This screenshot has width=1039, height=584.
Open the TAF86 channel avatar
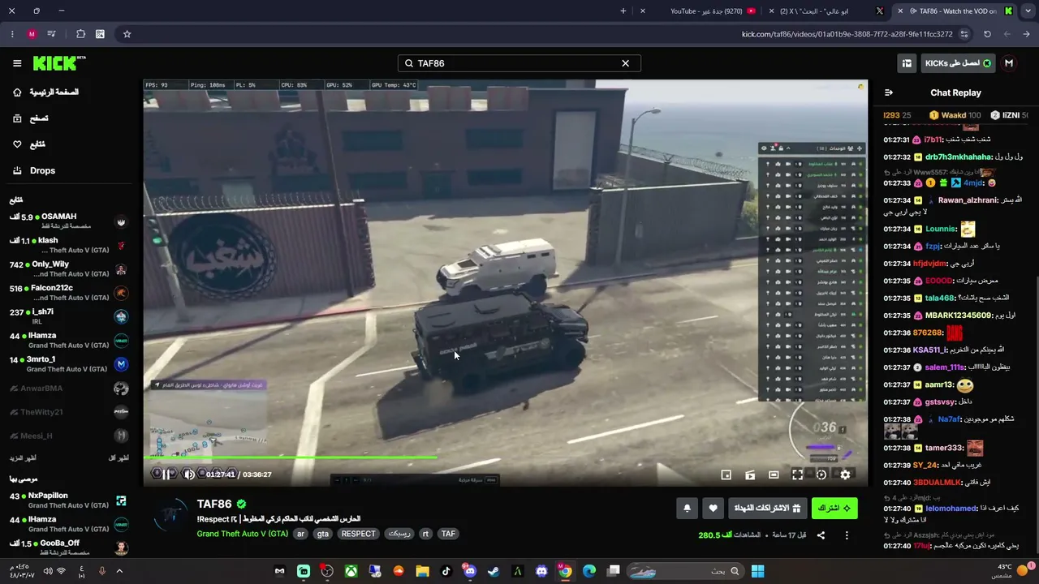pos(170,516)
